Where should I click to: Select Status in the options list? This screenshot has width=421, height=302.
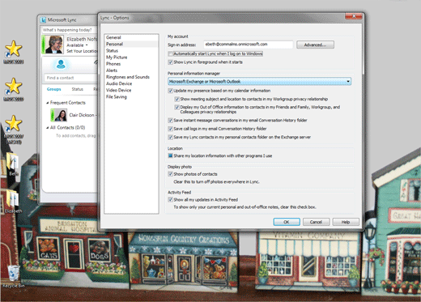tap(112, 50)
